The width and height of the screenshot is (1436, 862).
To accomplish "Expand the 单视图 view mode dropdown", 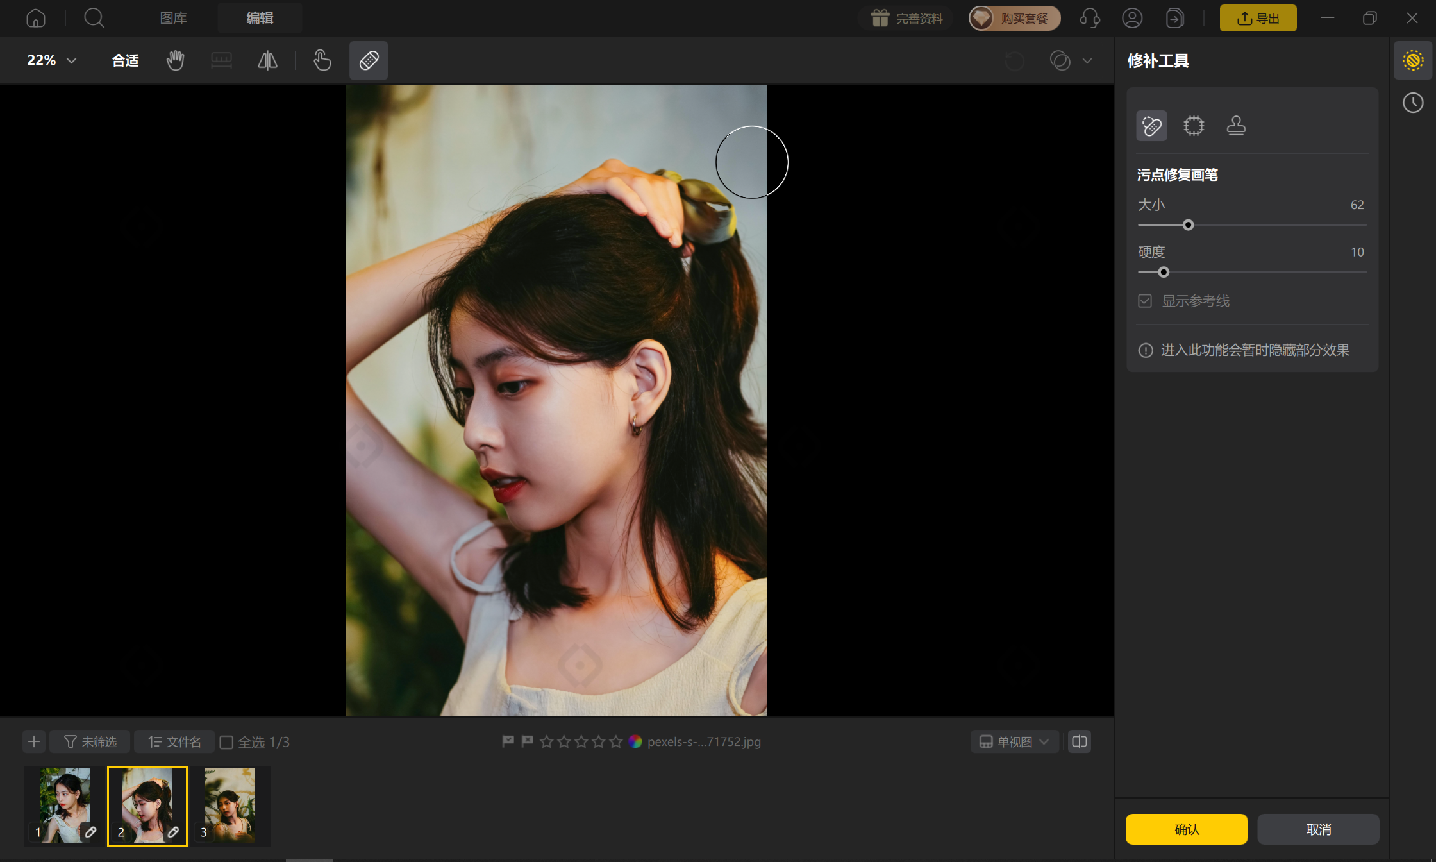I will point(1015,742).
